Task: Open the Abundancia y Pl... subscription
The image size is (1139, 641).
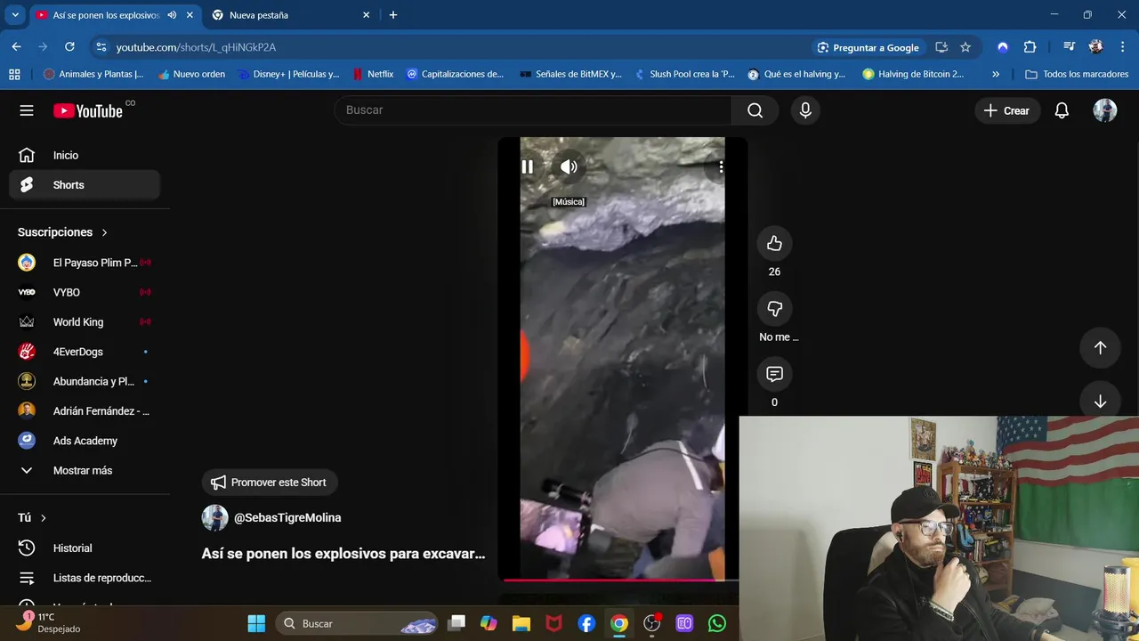Action: coord(85,381)
